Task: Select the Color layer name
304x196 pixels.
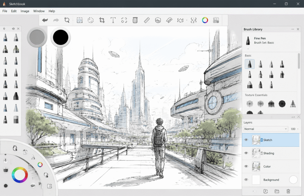Action: click(x=267, y=167)
